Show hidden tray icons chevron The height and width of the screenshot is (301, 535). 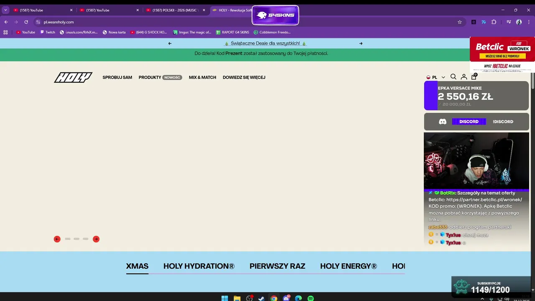tap(482, 298)
